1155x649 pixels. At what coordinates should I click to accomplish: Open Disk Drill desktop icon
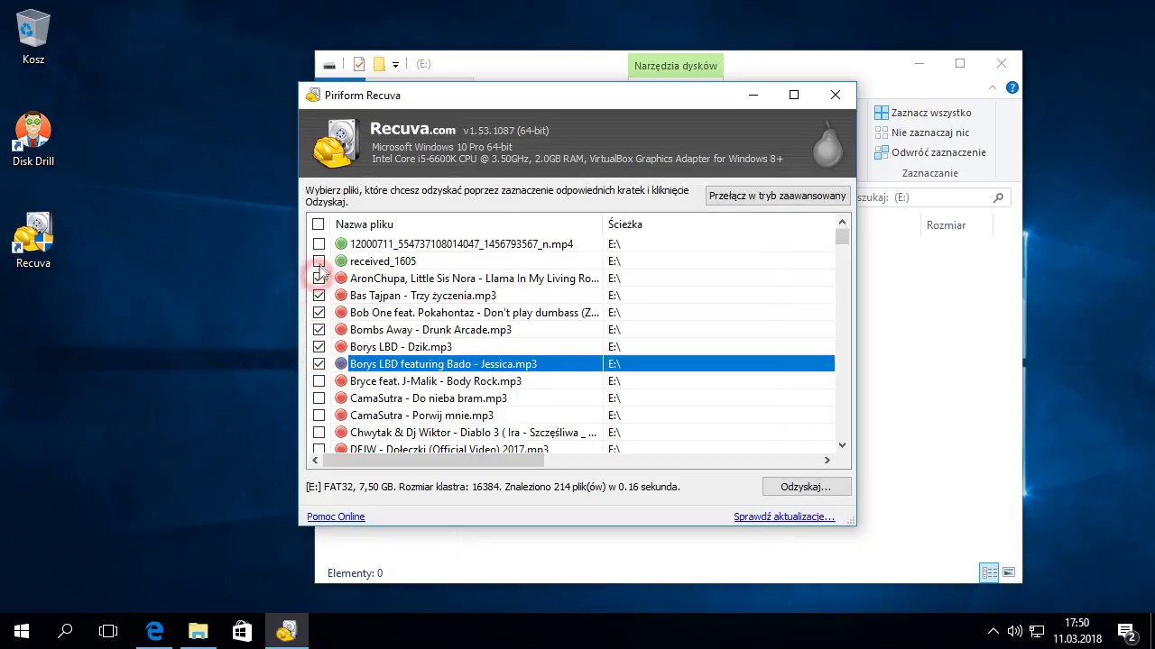click(x=33, y=140)
